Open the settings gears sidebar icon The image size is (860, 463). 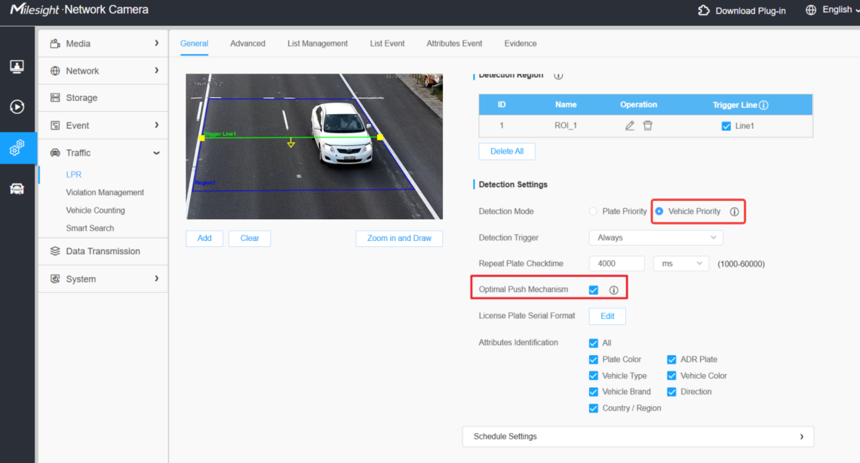pyautogui.click(x=17, y=148)
